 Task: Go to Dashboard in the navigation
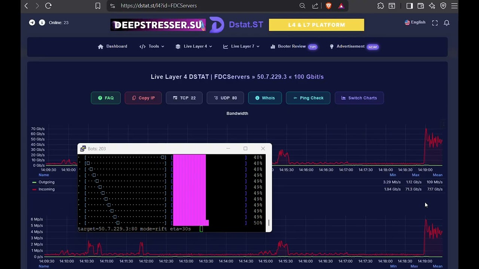pos(112,46)
